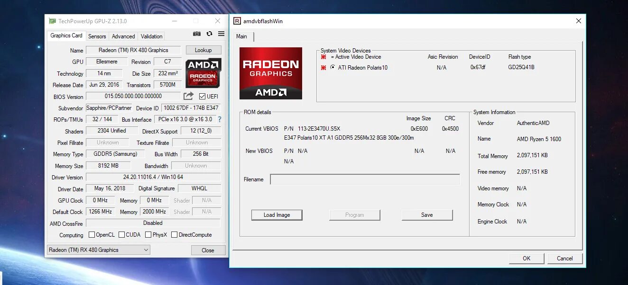Click the Load Image button
628x285 pixels.
[277, 215]
